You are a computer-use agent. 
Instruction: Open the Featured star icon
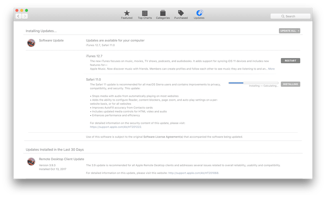(x=127, y=13)
